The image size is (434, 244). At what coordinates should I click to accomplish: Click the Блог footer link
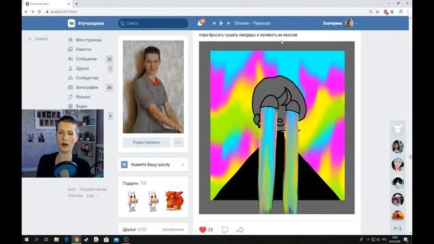point(71,189)
